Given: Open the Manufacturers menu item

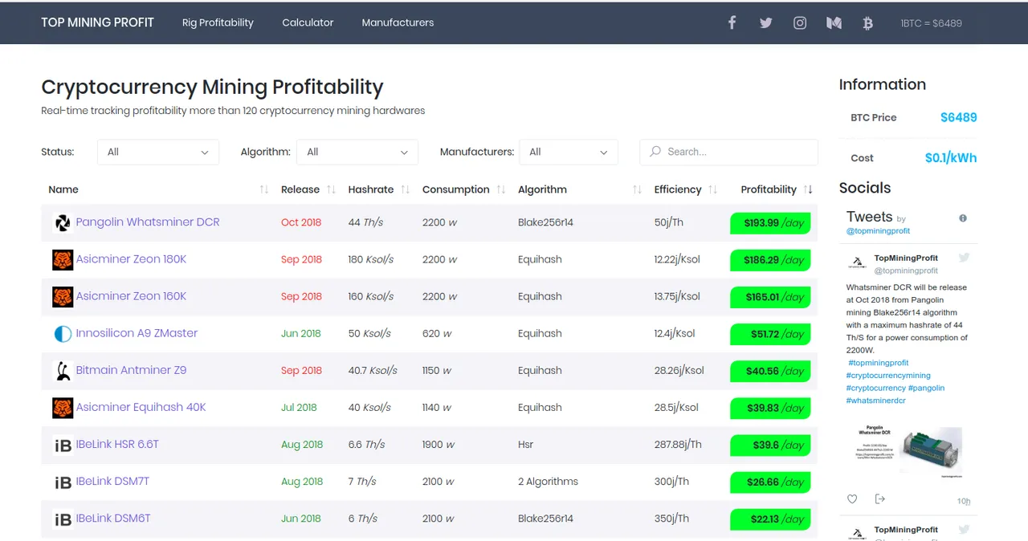Looking at the screenshot, I should click(x=398, y=22).
